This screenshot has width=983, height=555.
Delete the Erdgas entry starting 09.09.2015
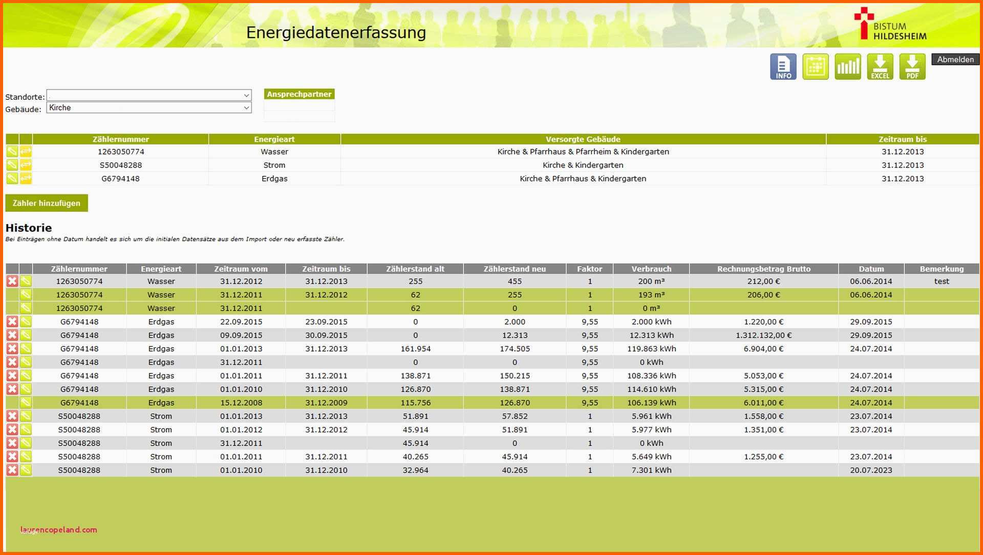point(12,335)
